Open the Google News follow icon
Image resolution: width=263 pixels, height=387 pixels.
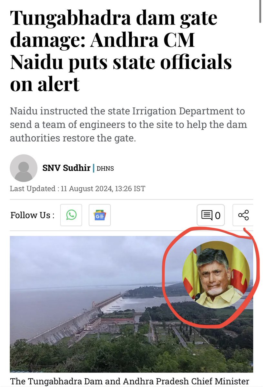coord(100,215)
